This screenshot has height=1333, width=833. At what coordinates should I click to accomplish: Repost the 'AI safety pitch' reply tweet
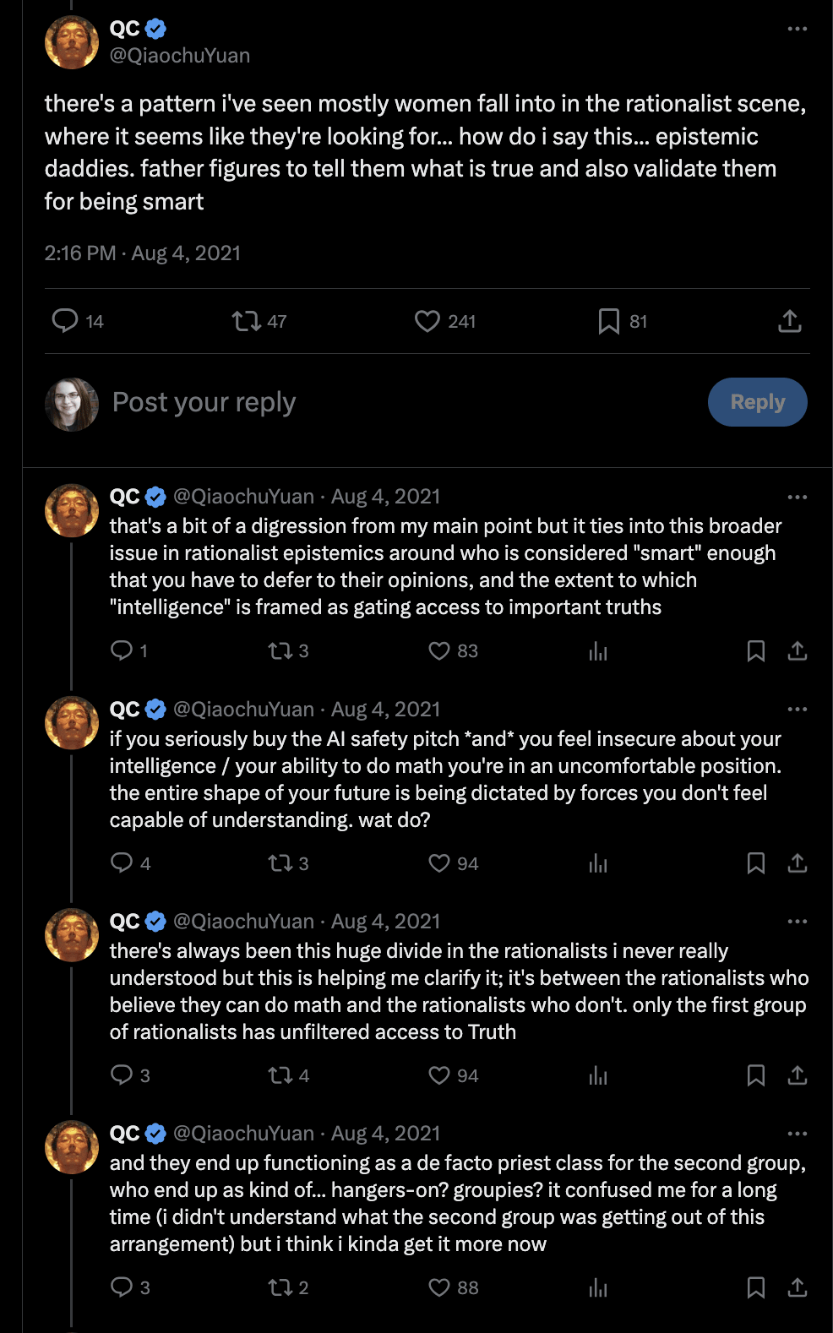pos(280,863)
